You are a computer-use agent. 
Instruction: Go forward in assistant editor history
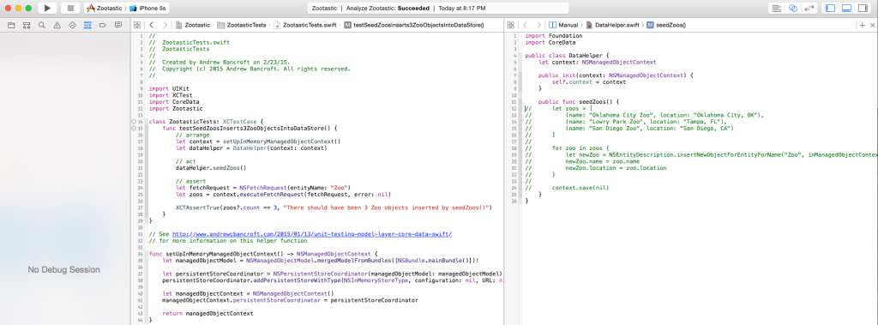coord(538,25)
